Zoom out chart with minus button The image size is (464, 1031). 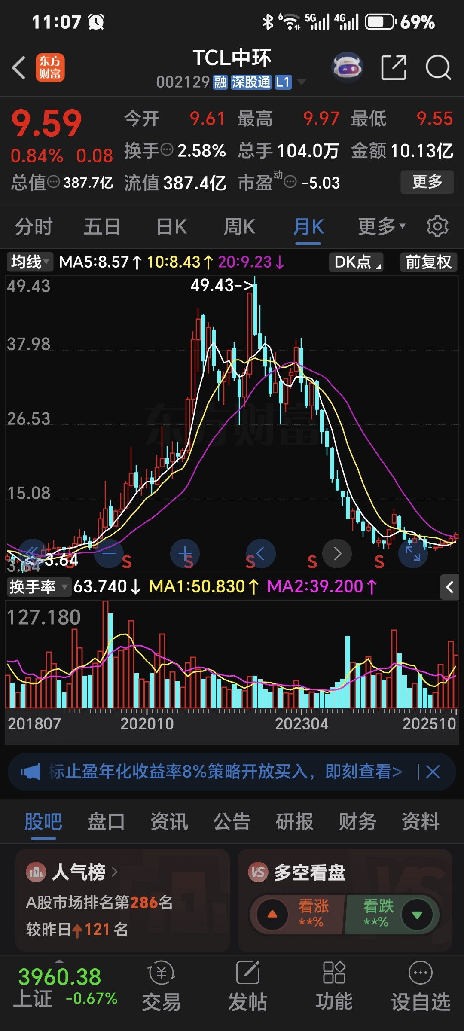point(109,553)
